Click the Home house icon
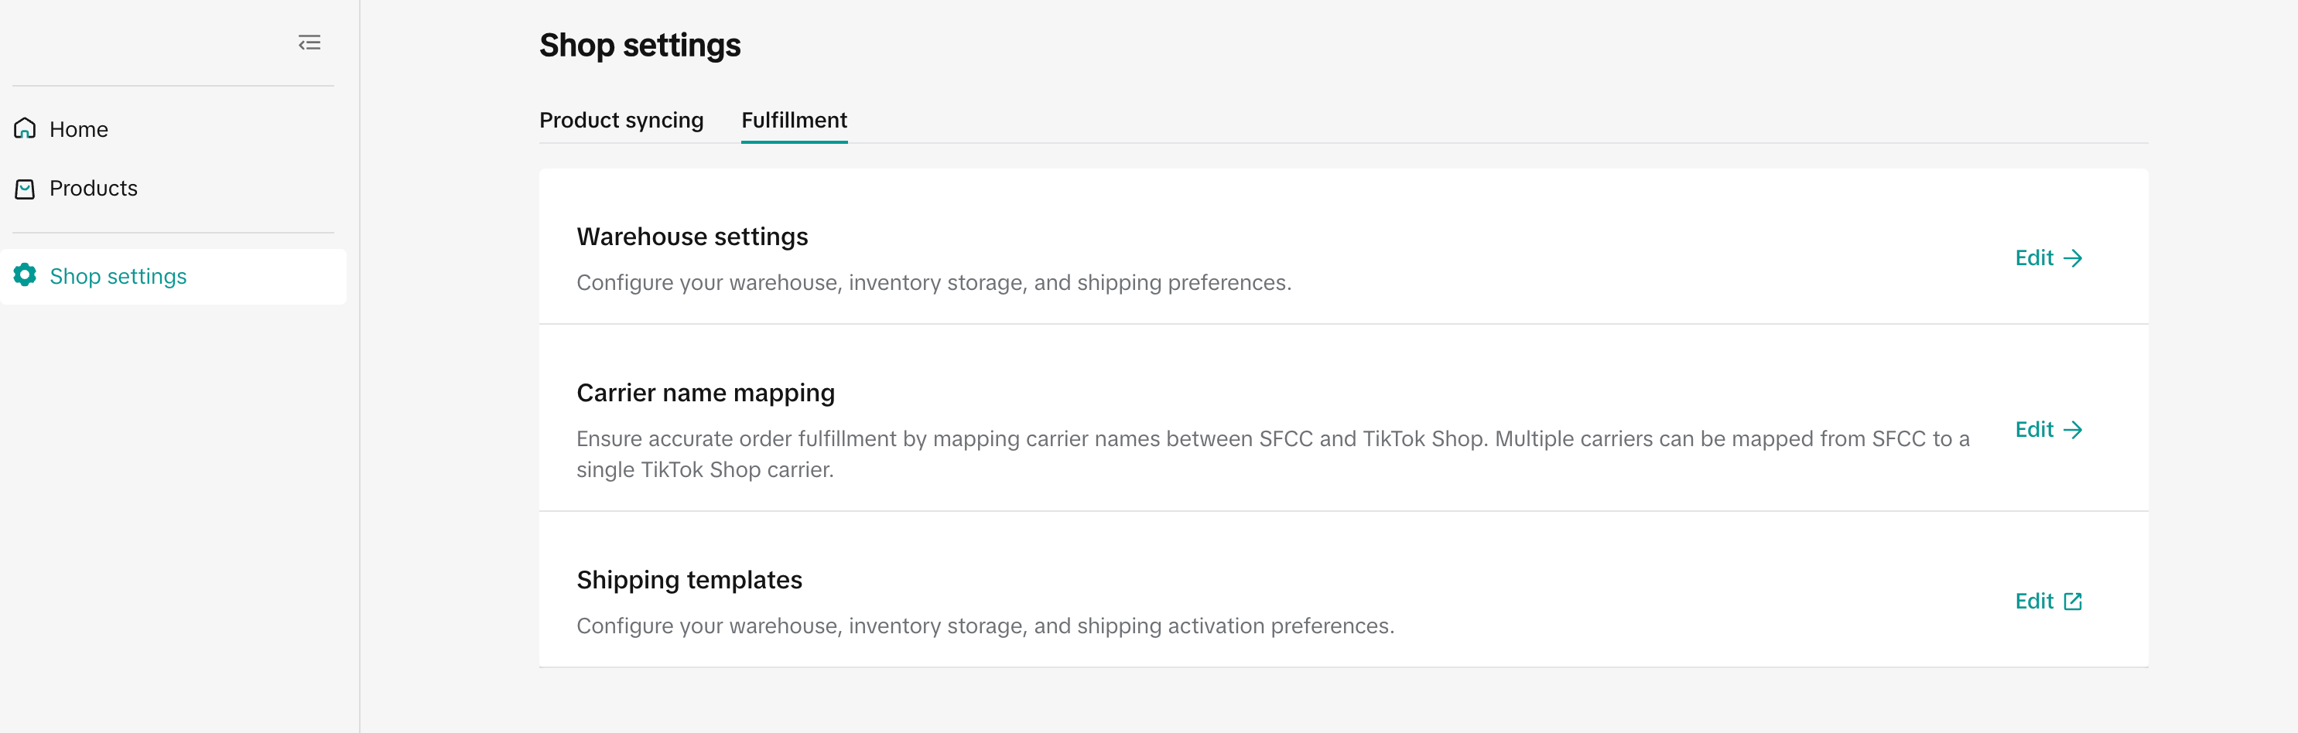 coord(25,129)
